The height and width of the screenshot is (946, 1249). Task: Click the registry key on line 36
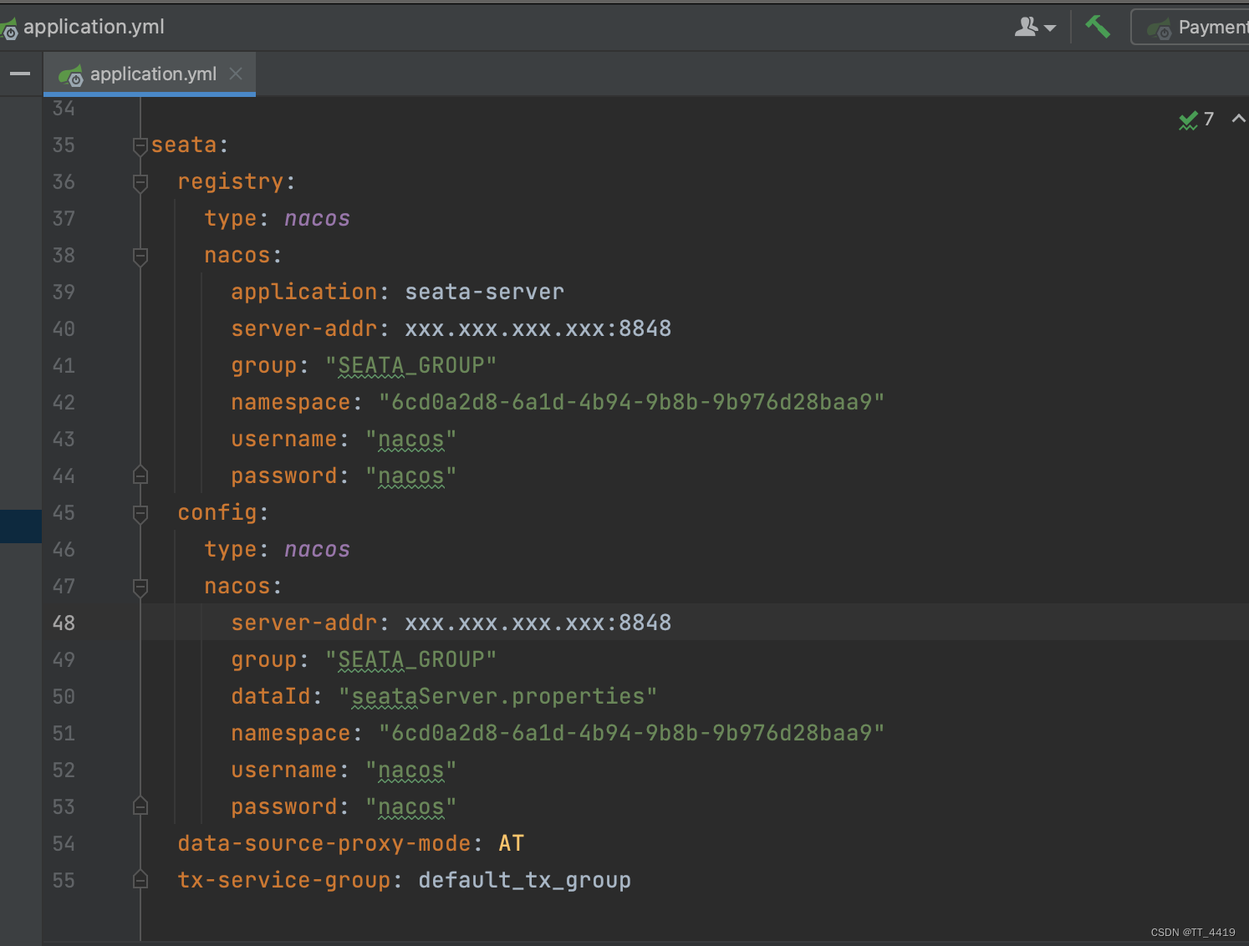pos(231,182)
